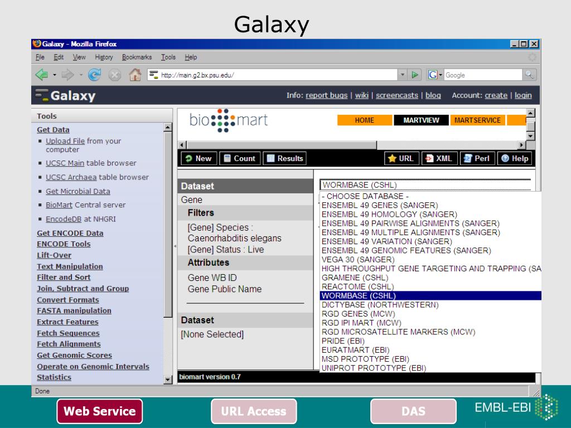Click the Google search engine icon

tap(433, 75)
